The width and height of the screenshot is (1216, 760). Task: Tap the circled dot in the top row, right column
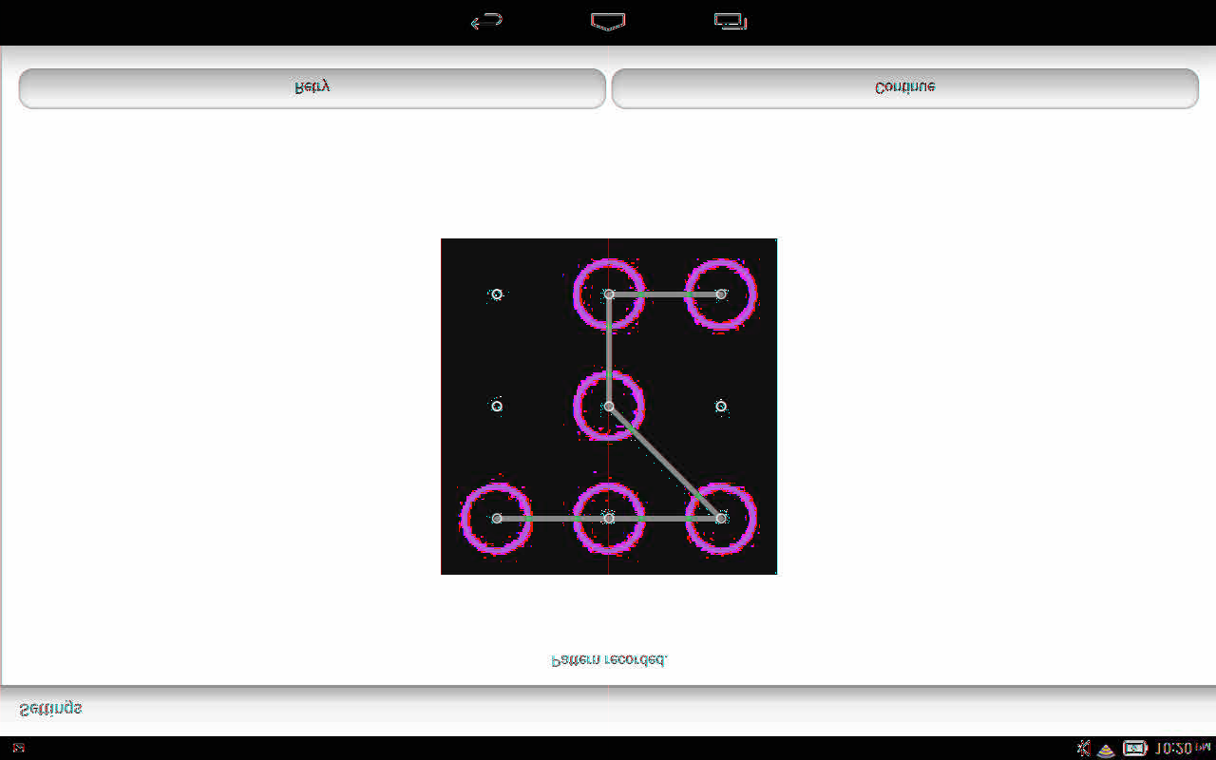[x=721, y=294]
